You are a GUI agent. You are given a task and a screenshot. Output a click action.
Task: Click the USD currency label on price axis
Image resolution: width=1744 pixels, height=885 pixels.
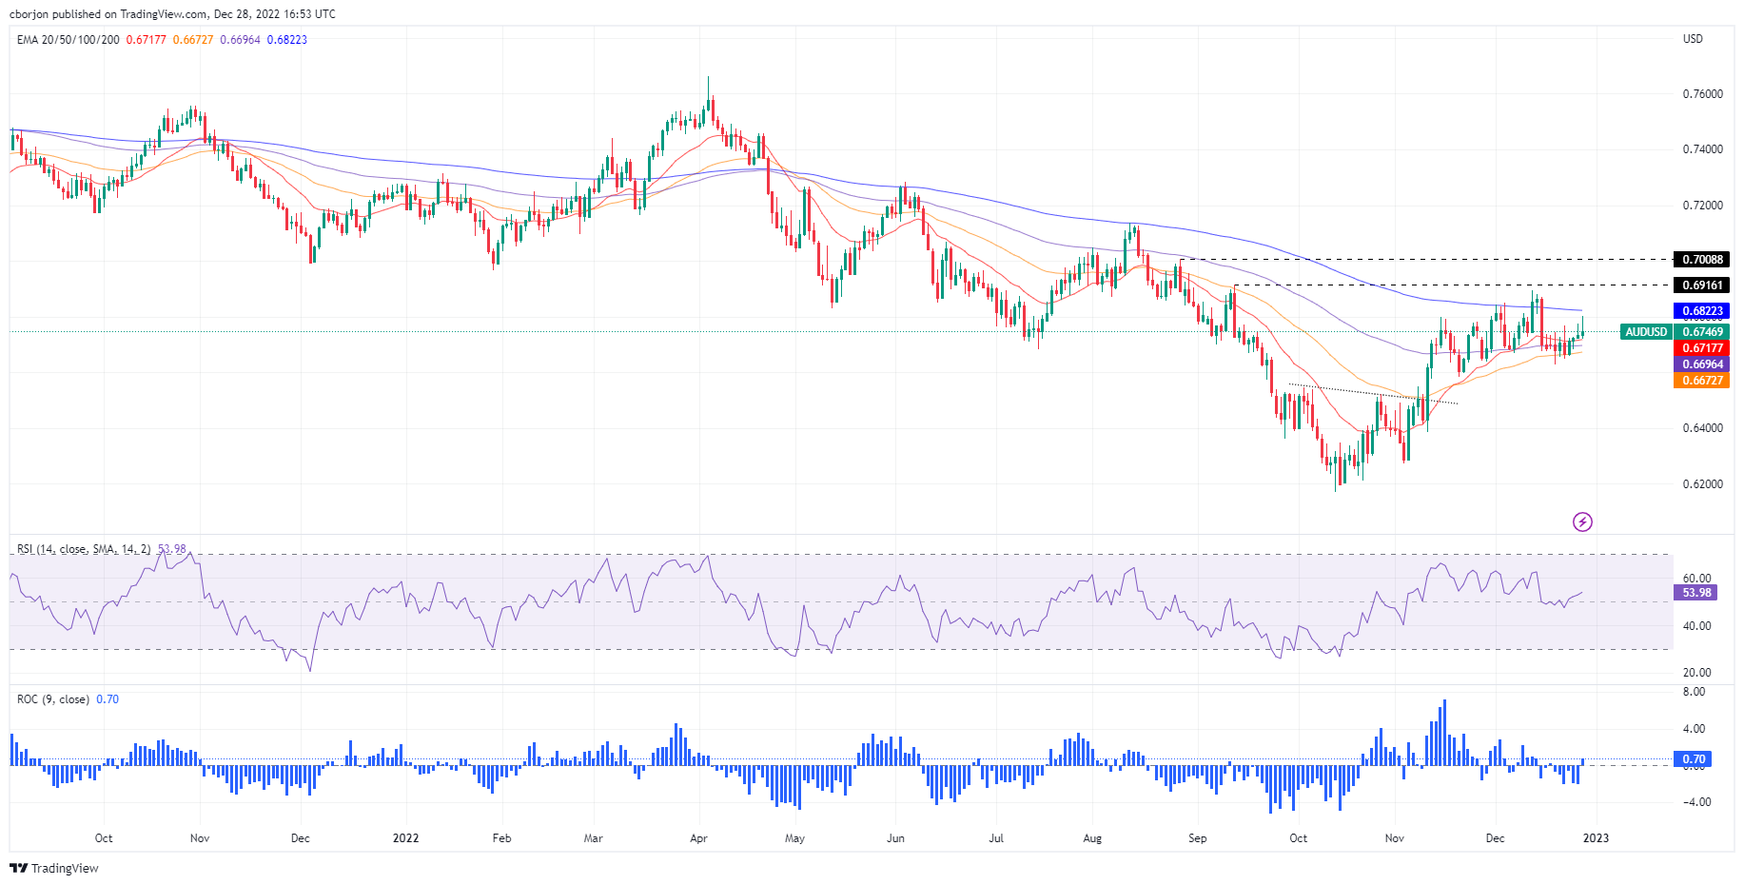coord(1693,39)
